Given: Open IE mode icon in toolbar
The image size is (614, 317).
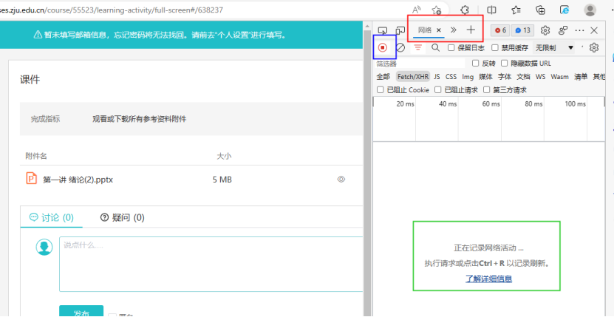Looking at the screenshot, I should click(x=564, y=10).
